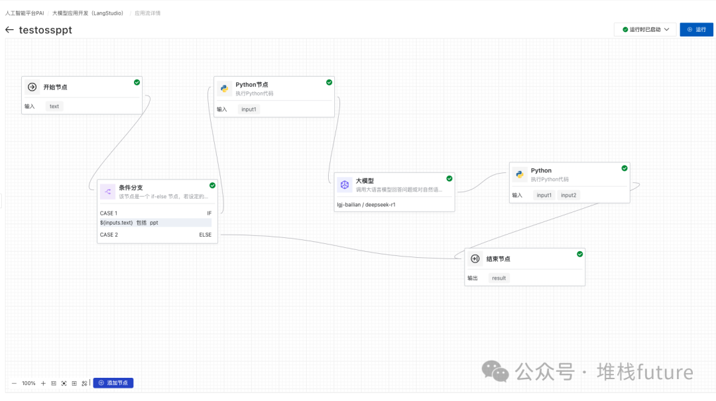This screenshot has height=401, width=716.
Task: Click the 添加节点 add node button
Action: [113, 383]
